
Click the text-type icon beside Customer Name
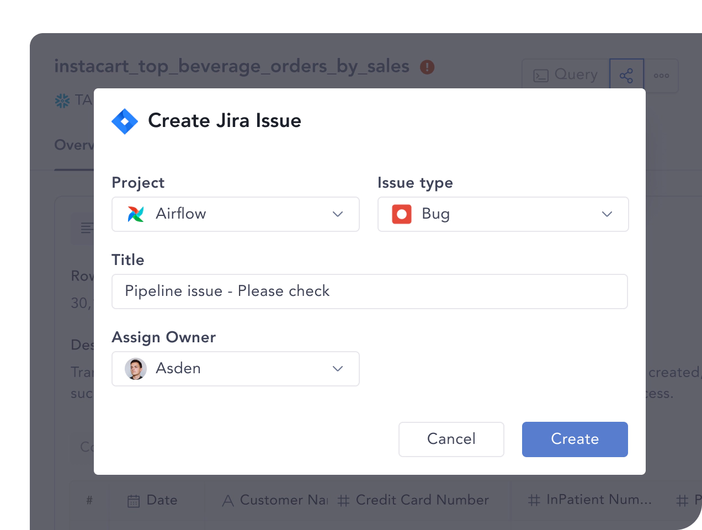coord(228,501)
